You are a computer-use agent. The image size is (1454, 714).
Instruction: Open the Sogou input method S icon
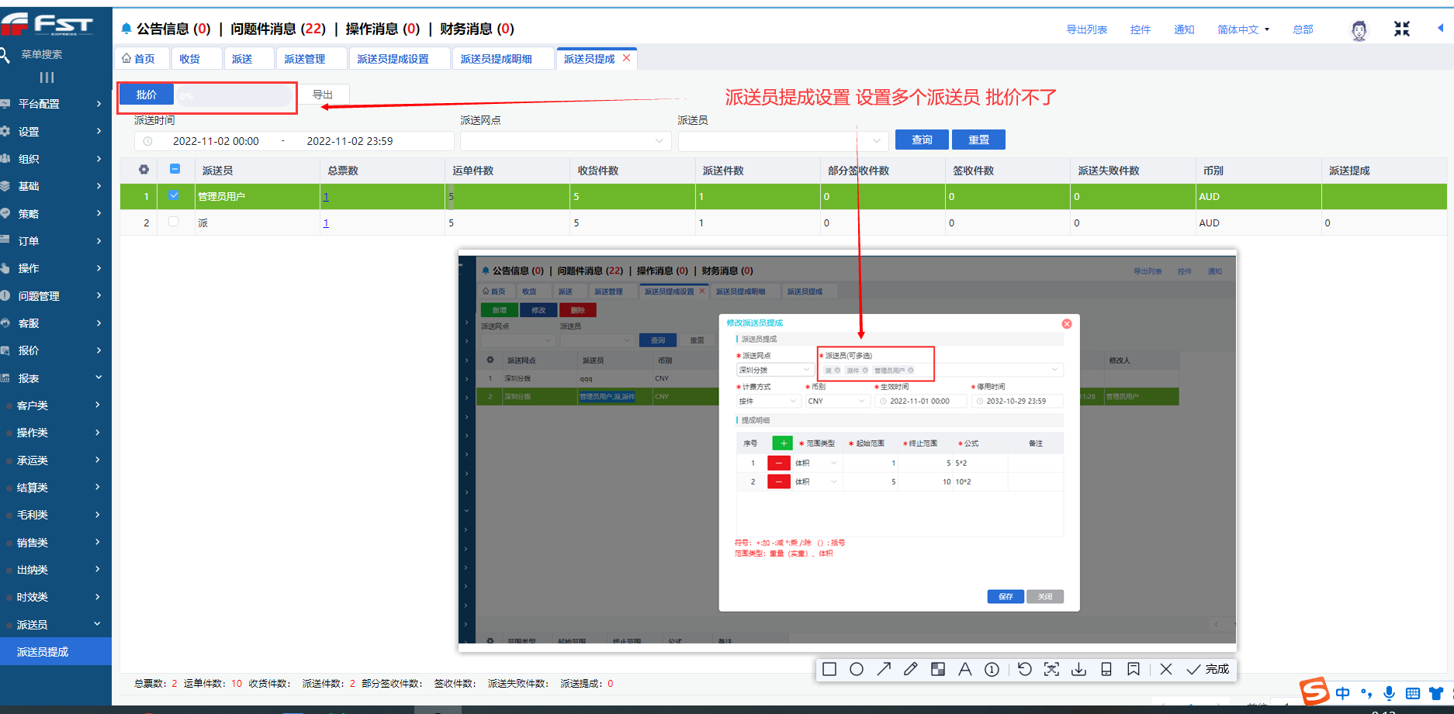point(1314,691)
